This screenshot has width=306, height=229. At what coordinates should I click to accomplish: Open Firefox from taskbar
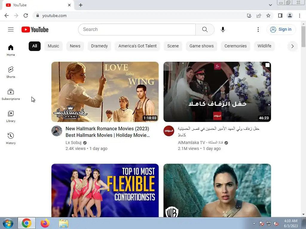coord(45,223)
